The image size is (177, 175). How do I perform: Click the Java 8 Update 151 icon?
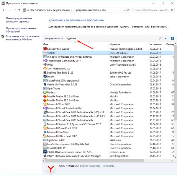point(45,148)
